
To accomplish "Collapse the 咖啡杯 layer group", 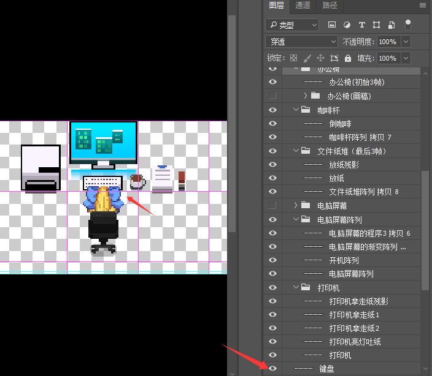I will pos(296,110).
